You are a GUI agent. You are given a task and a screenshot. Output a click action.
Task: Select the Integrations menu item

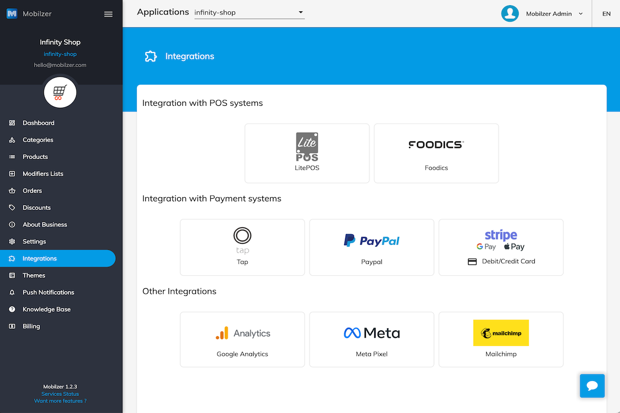point(58,259)
